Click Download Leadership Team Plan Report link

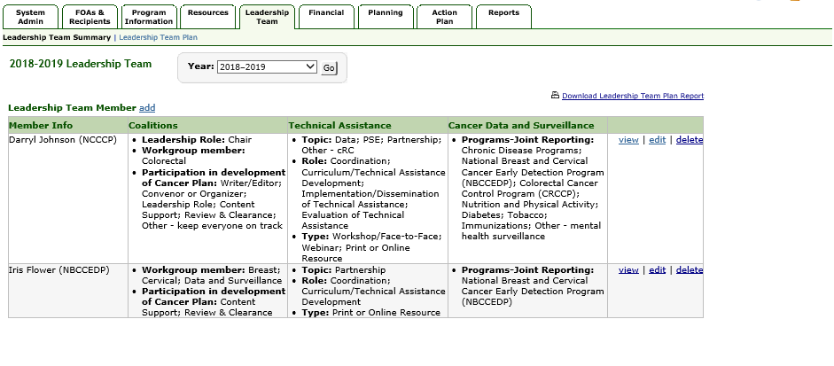(x=633, y=96)
